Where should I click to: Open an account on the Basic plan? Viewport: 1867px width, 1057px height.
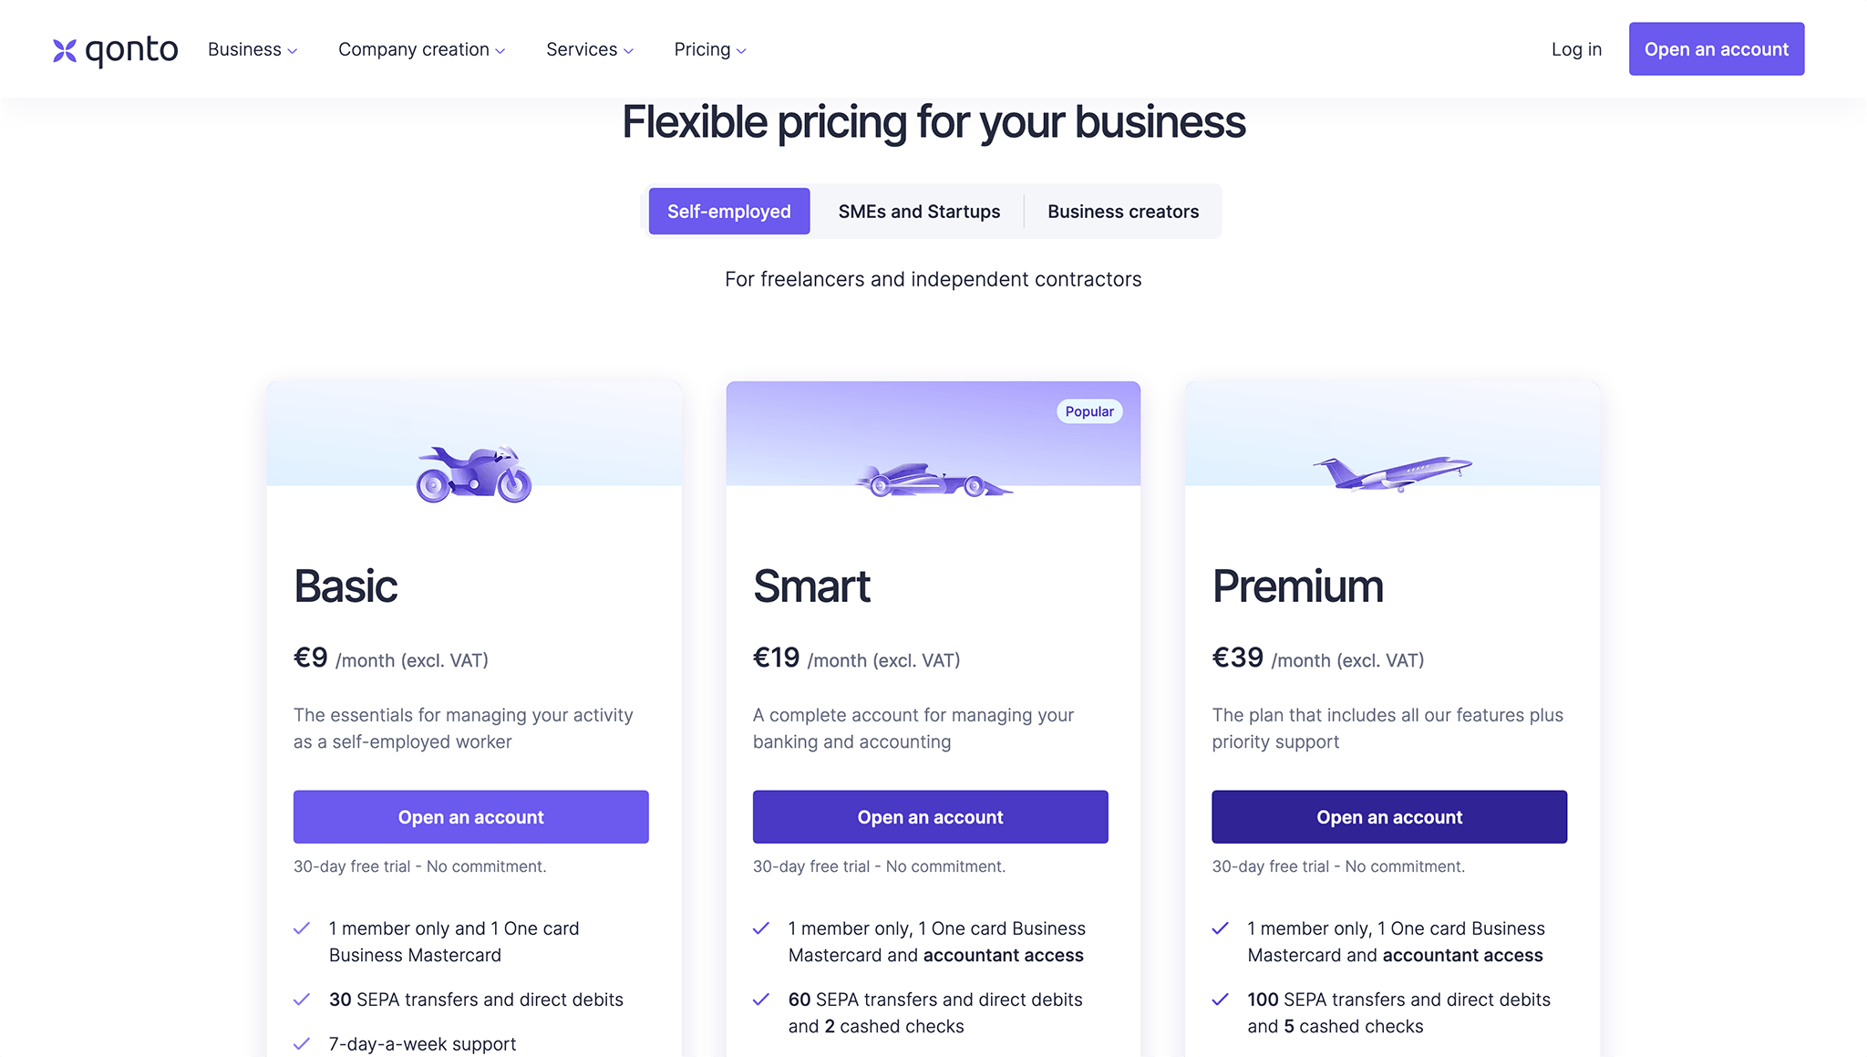(470, 816)
